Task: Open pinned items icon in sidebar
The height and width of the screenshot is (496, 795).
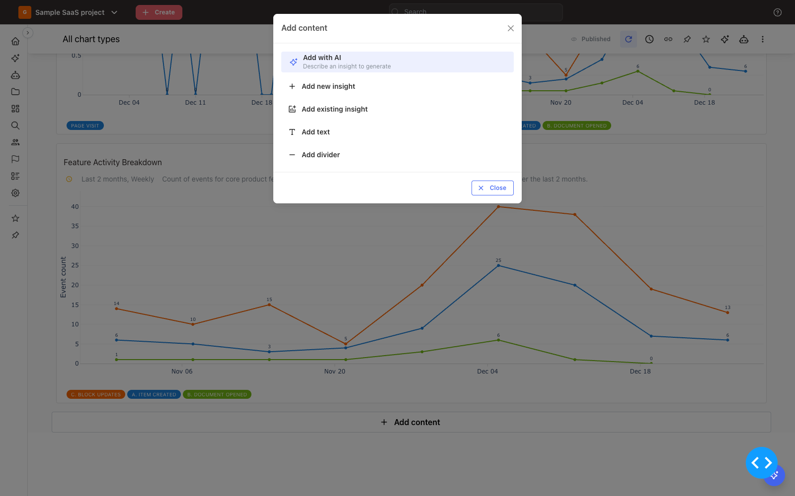Action: (15, 235)
